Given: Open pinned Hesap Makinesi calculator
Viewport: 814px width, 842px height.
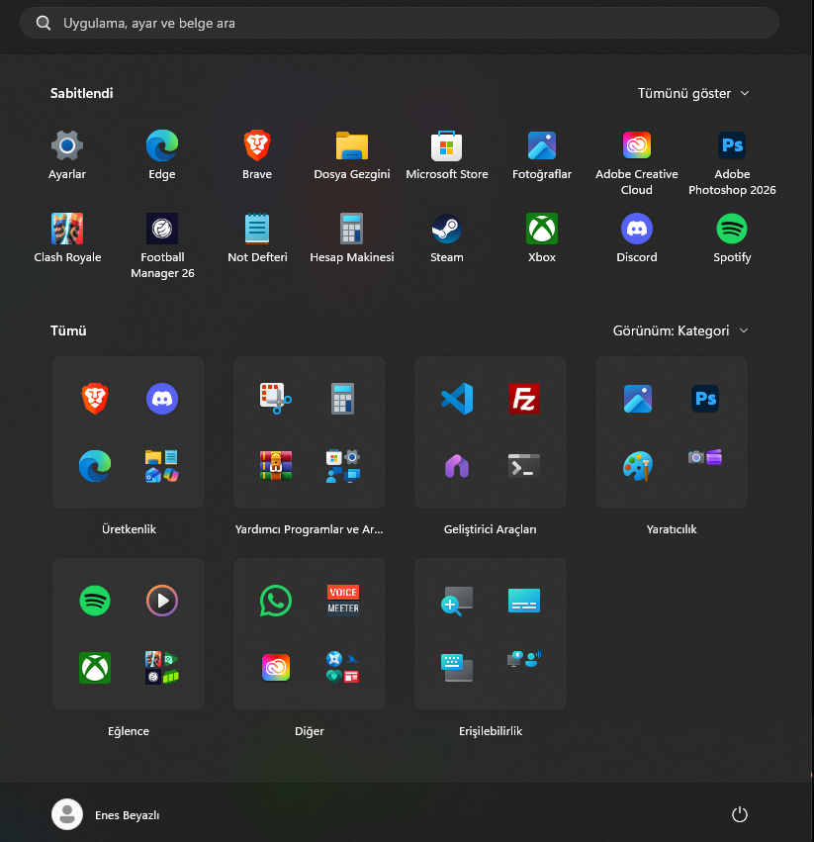Looking at the screenshot, I should tap(352, 238).
